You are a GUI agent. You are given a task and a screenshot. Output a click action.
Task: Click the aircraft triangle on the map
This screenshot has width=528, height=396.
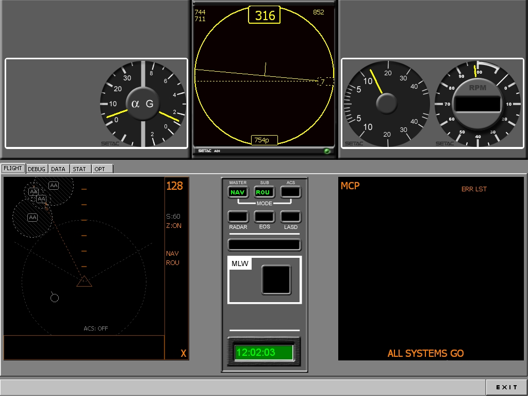click(x=84, y=282)
